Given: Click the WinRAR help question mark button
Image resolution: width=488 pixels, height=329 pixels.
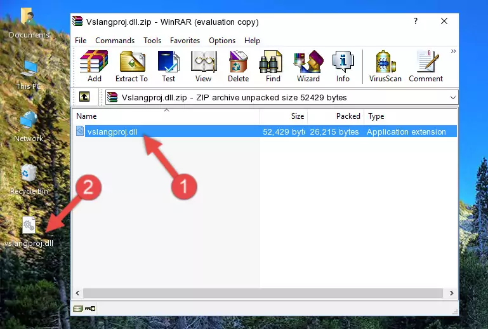Looking at the screenshot, I should click(416, 21).
